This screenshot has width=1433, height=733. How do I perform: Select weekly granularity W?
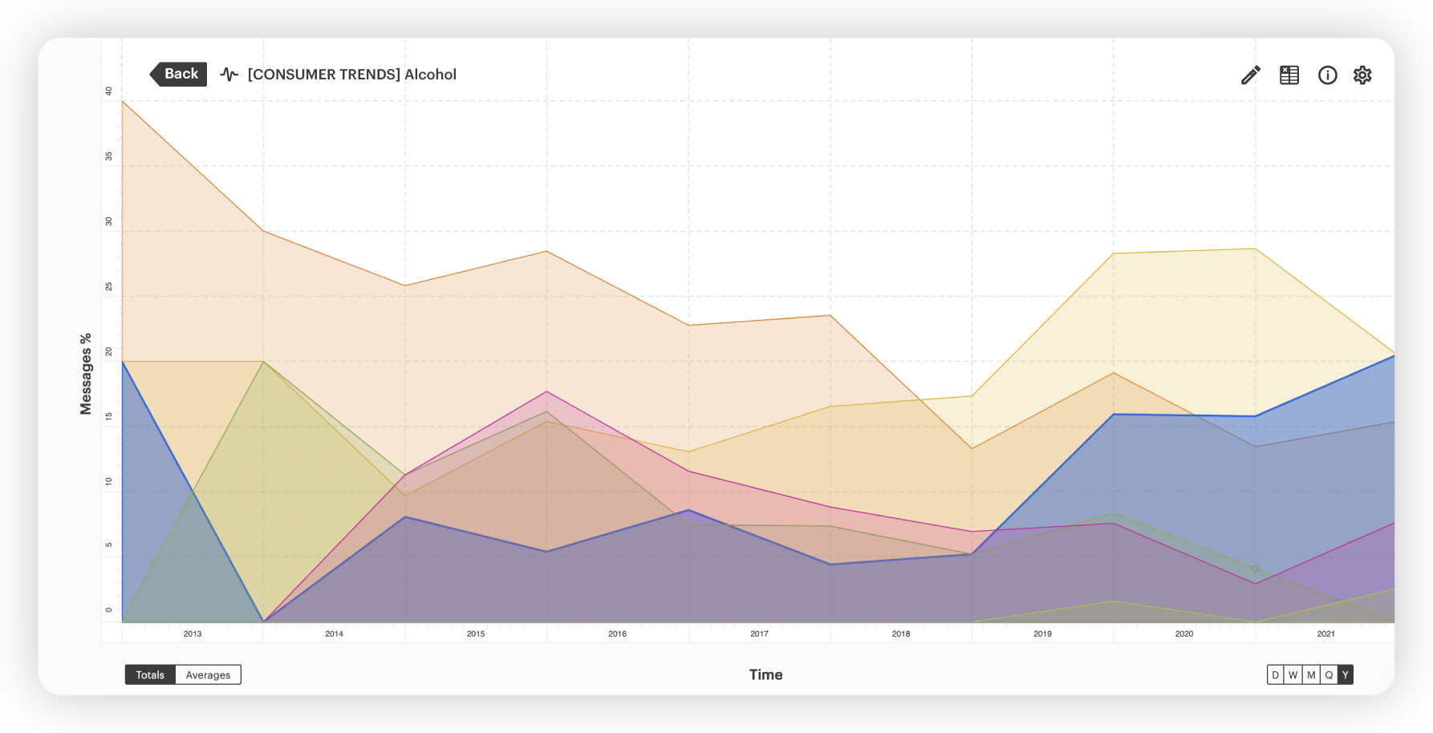tap(1293, 674)
